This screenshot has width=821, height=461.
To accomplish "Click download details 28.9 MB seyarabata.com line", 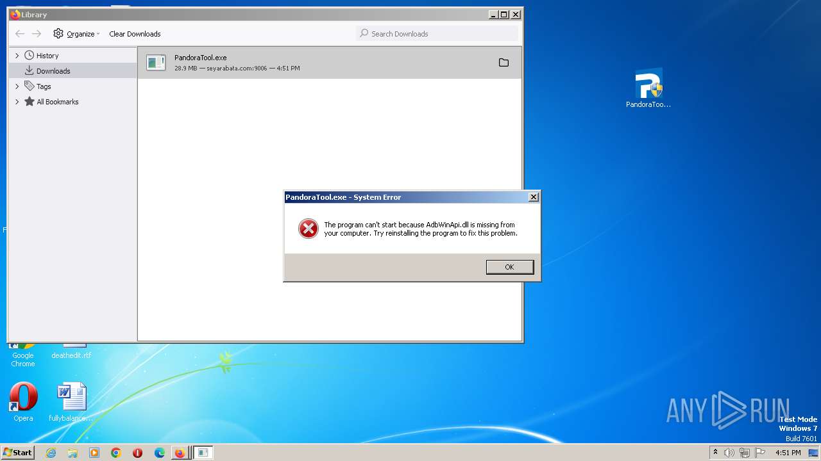I will (237, 68).
